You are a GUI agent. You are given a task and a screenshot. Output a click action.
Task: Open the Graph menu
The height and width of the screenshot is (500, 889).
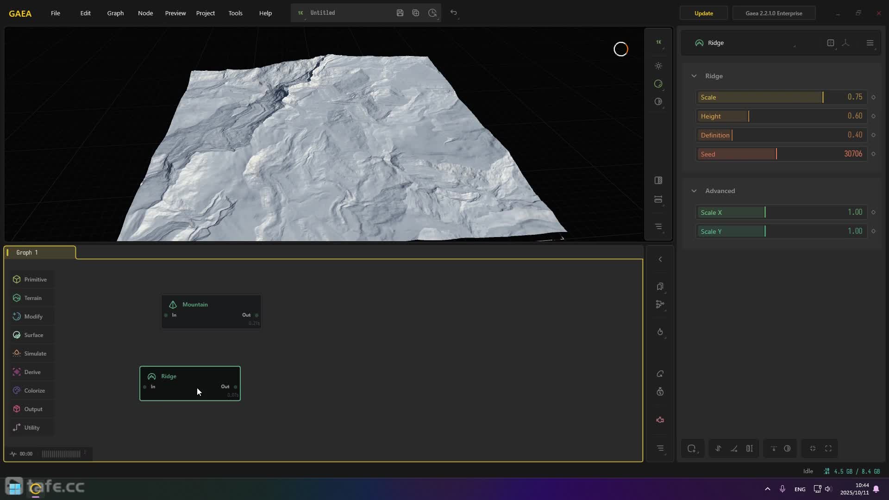coord(115,13)
